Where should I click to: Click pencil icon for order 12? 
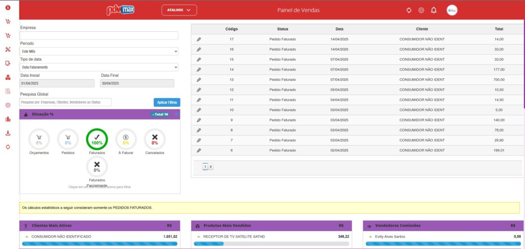[199, 89]
